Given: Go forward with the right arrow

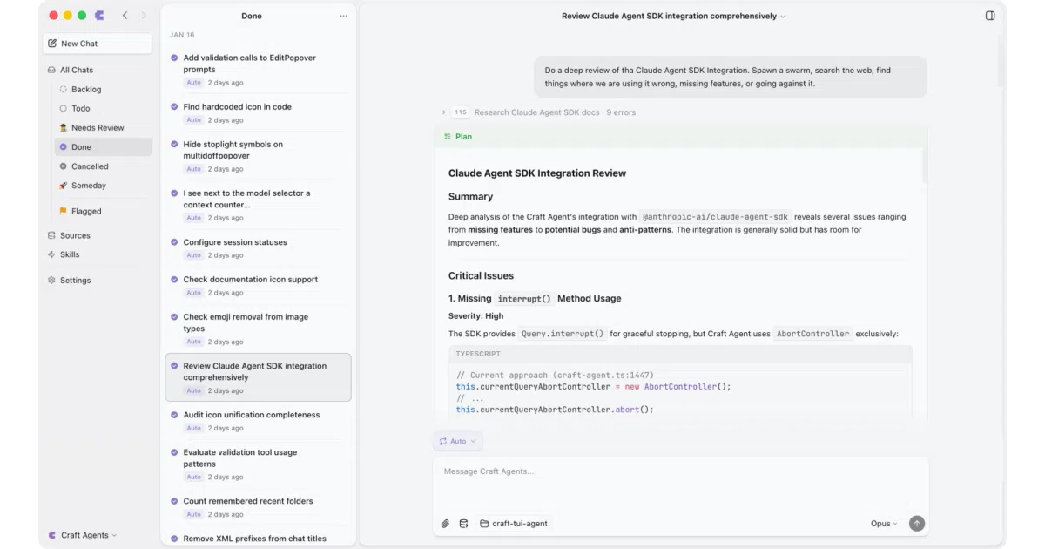Looking at the screenshot, I should tap(144, 16).
